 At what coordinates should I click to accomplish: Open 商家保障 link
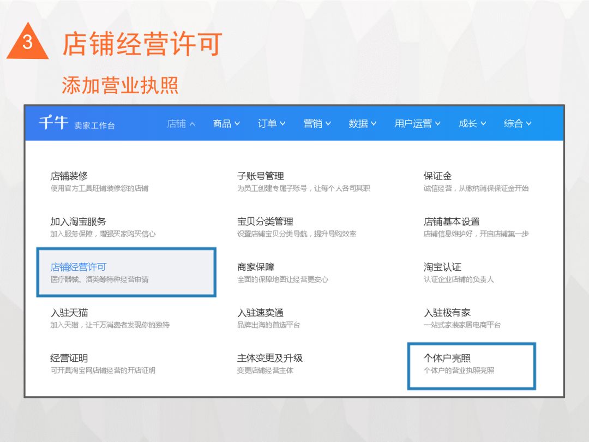point(256,267)
